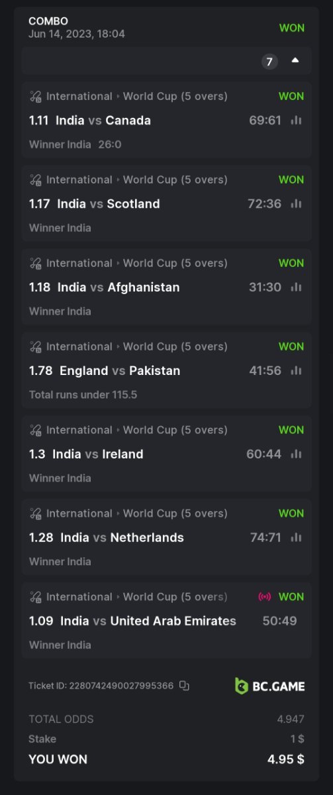The height and width of the screenshot is (795, 333).
Task: Open stats icon for India vs Canada
Action: (296, 120)
